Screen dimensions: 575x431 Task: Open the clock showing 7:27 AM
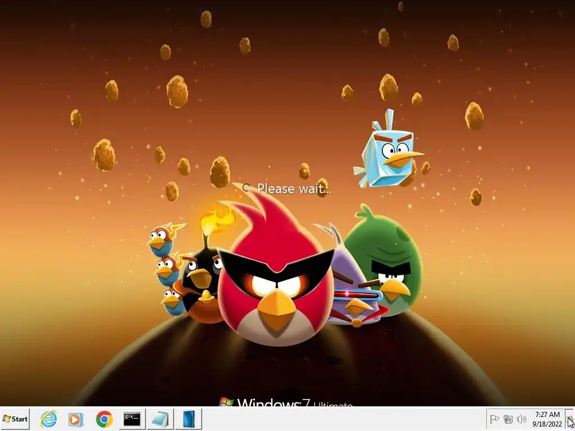[x=547, y=419]
